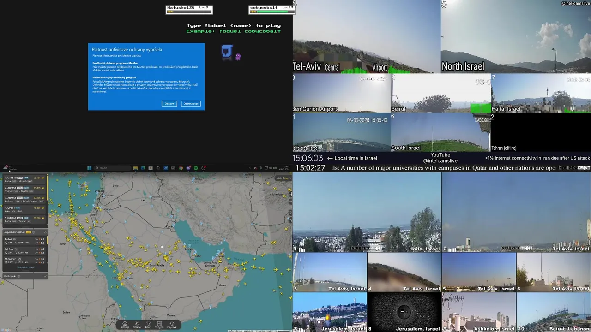Screen dimensions: 591x332
Task: Open the Beirut camera feed with tree
Action: 440,93
